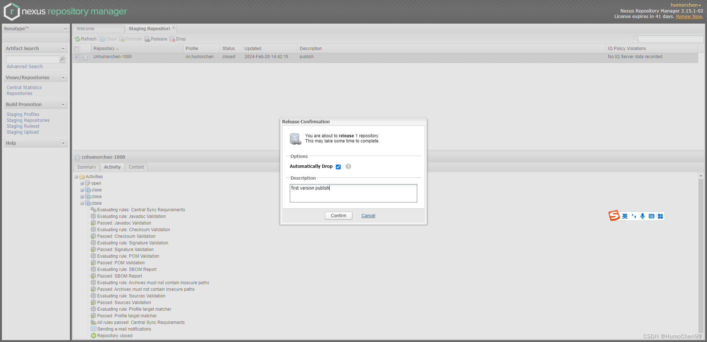Click the release repository icon in dialog
Screen dimensions: 707x342
click(x=295, y=139)
